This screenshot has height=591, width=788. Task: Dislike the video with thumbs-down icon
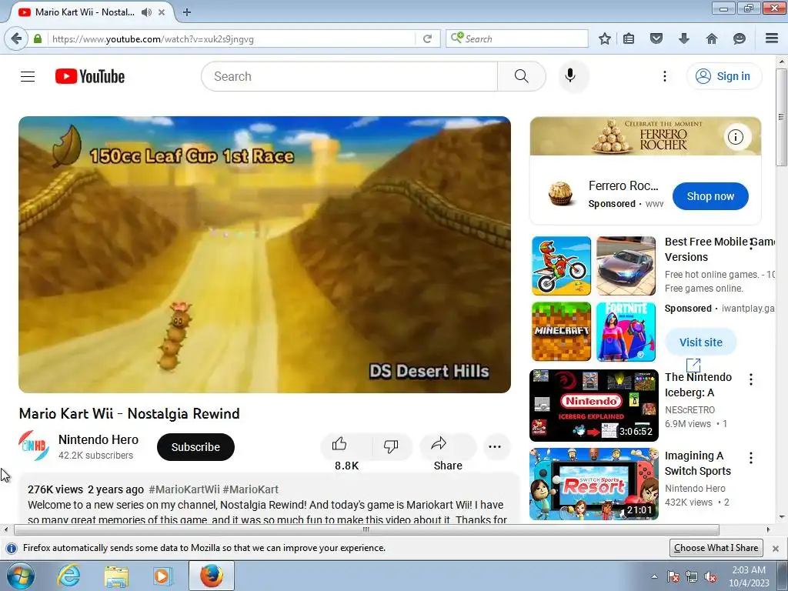(x=391, y=446)
